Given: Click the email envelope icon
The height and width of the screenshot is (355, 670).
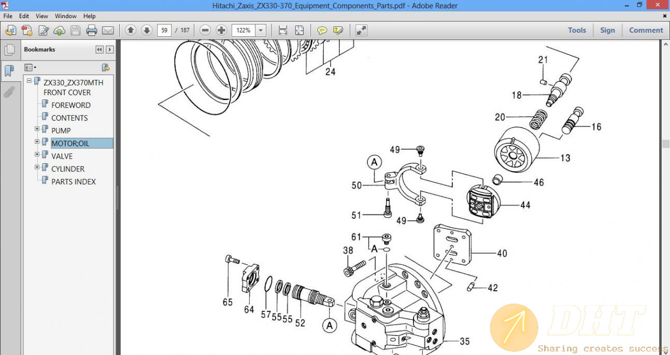Looking at the screenshot, I should pos(108,31).
